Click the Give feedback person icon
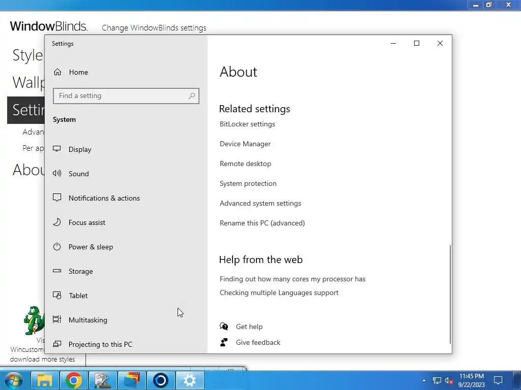This screenshot has width=521, height=390. click(224, 342)
